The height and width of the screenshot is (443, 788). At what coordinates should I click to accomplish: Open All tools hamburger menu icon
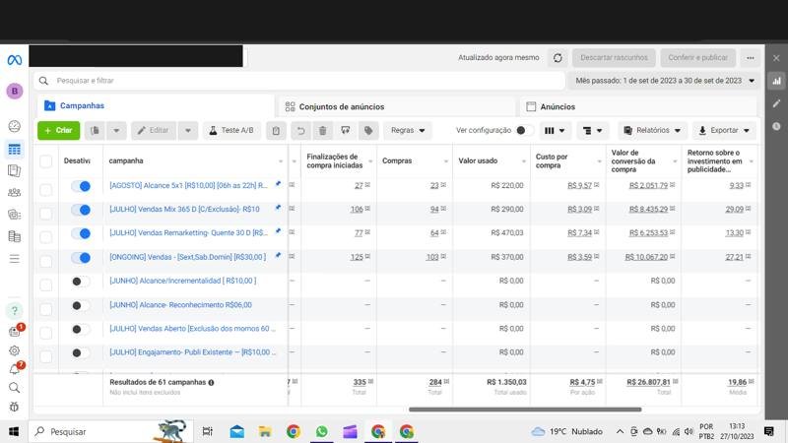click(x=15, y=259)
